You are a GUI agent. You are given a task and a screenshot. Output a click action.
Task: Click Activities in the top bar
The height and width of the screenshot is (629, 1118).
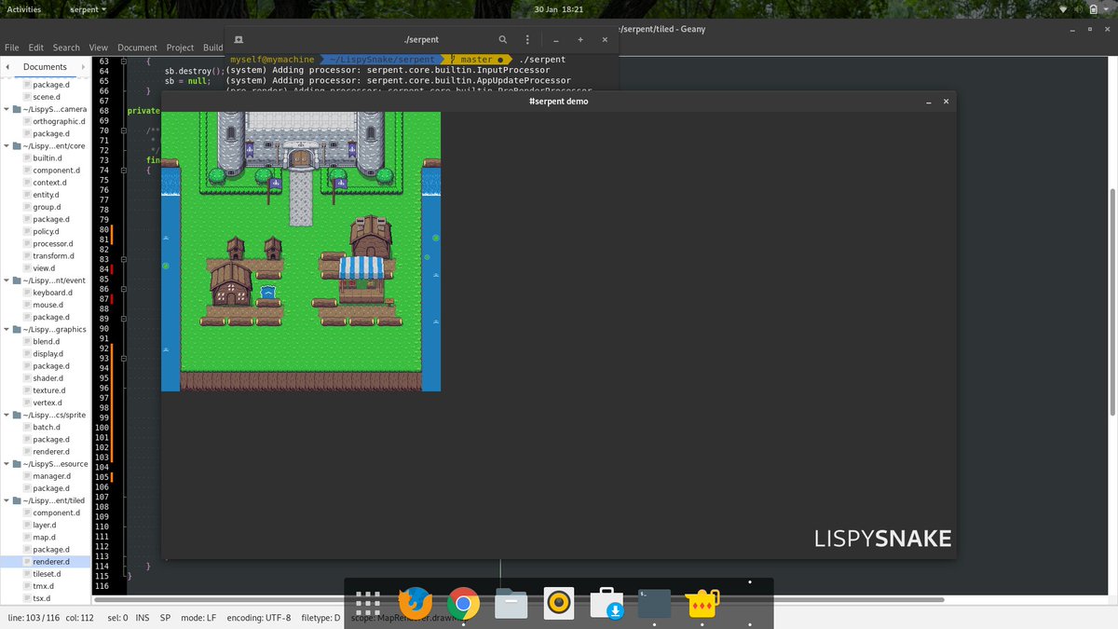[24, 9]
